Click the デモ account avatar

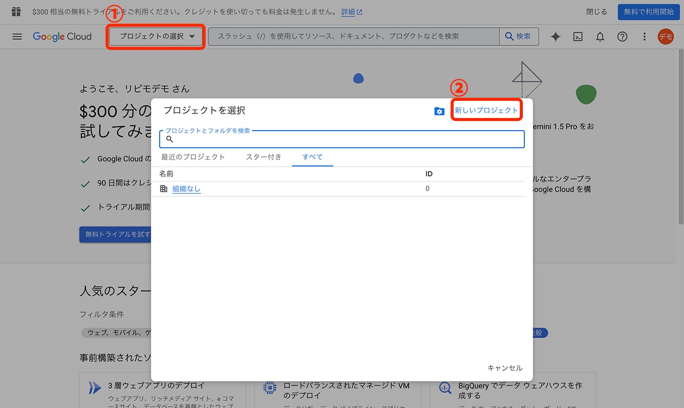click(666, 36)
